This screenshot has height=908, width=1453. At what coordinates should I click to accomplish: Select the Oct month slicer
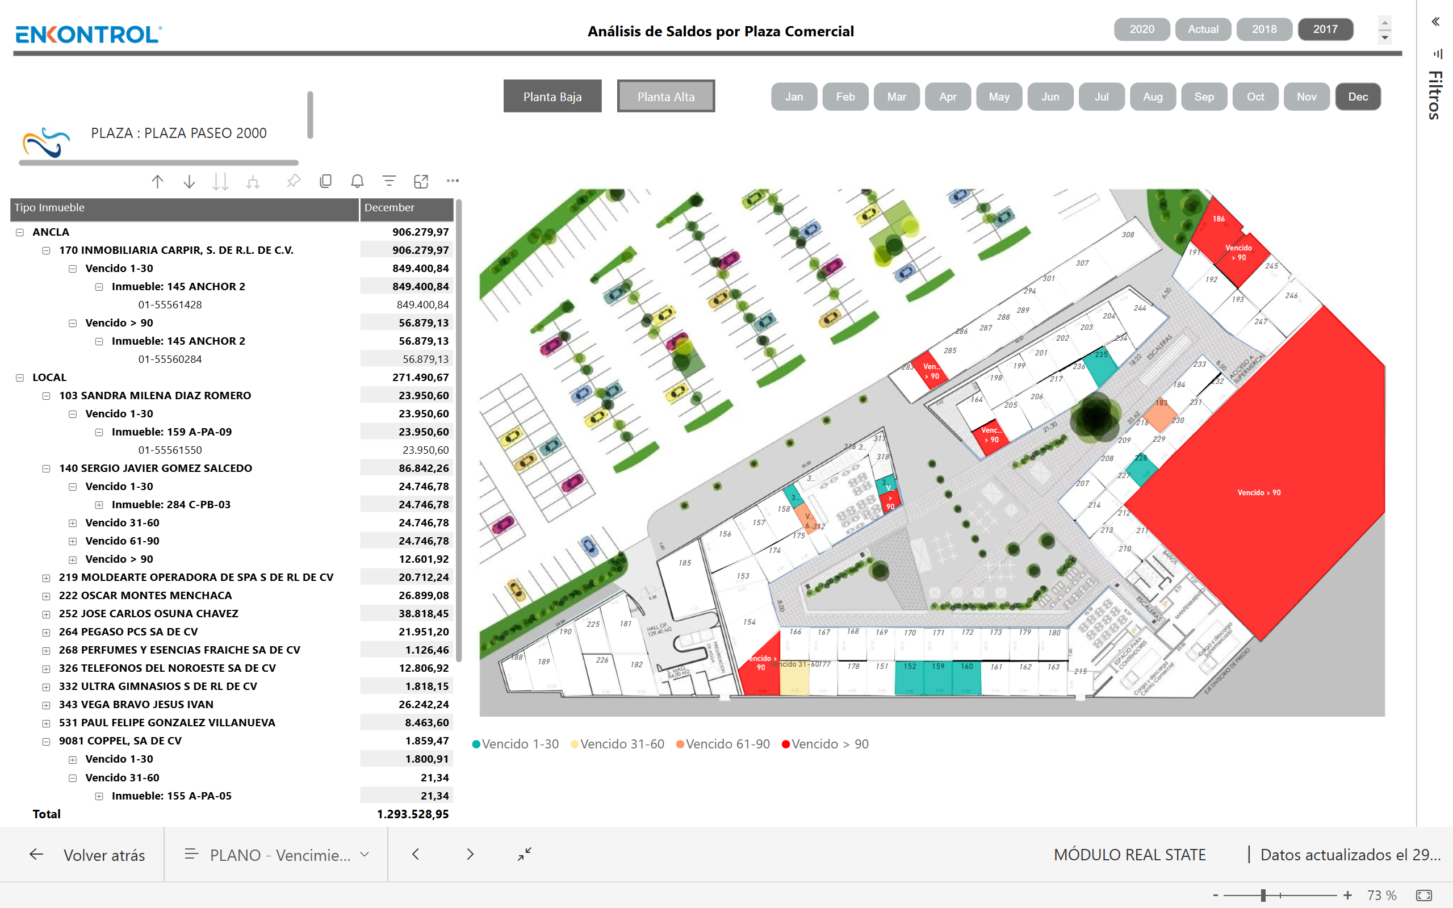[x=1255, y=97]
